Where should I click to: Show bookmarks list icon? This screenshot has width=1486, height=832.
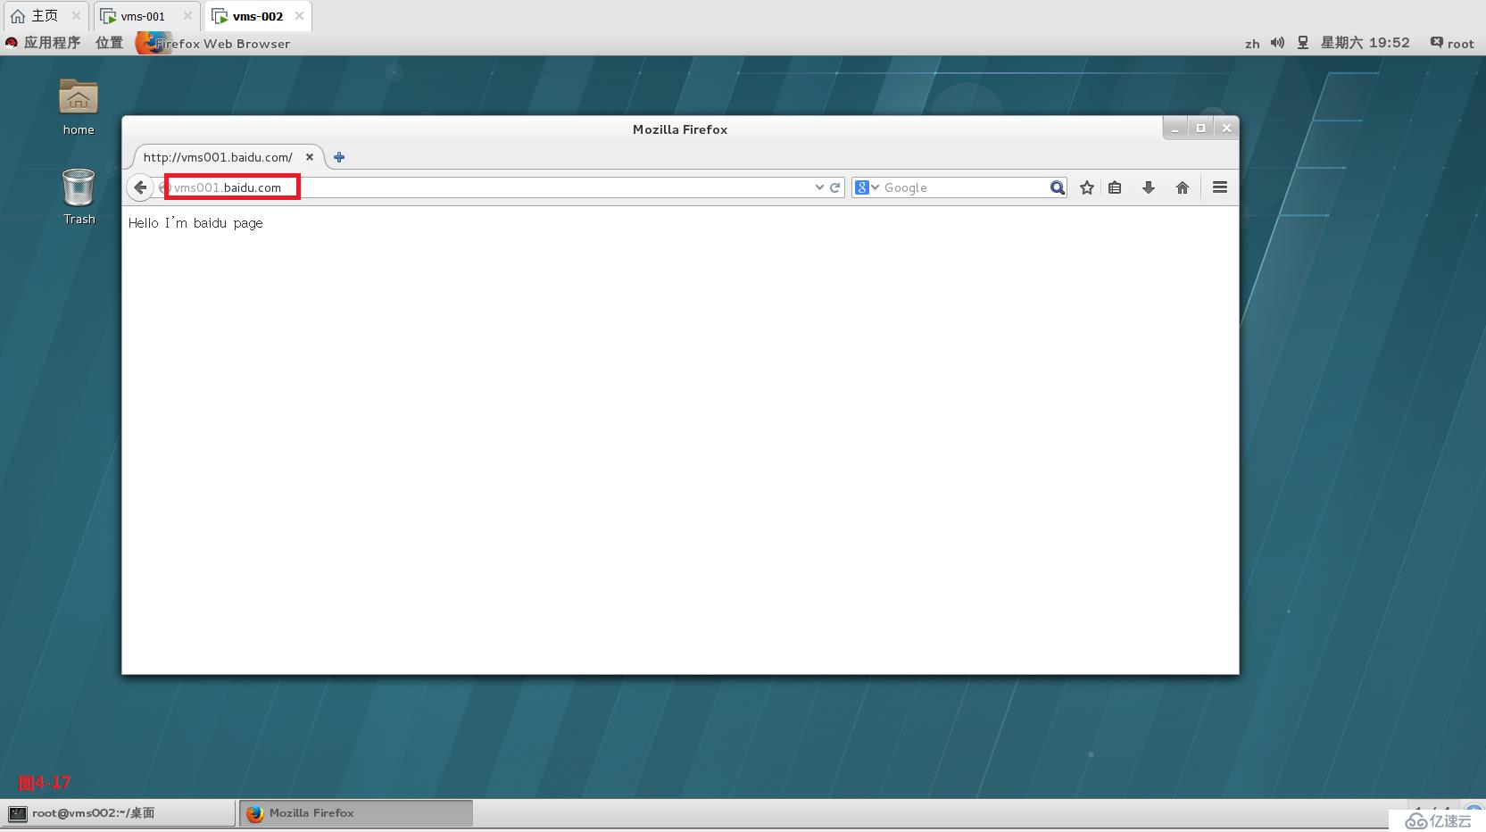click(x=1115, y=187)
